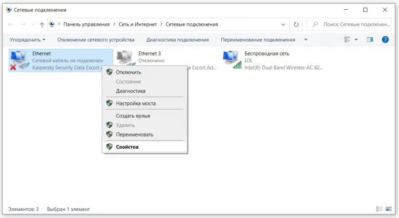The width and height of the screenshot is (399, 218).
Task: Toggle the preview pane icon
Action: (370, 39)
